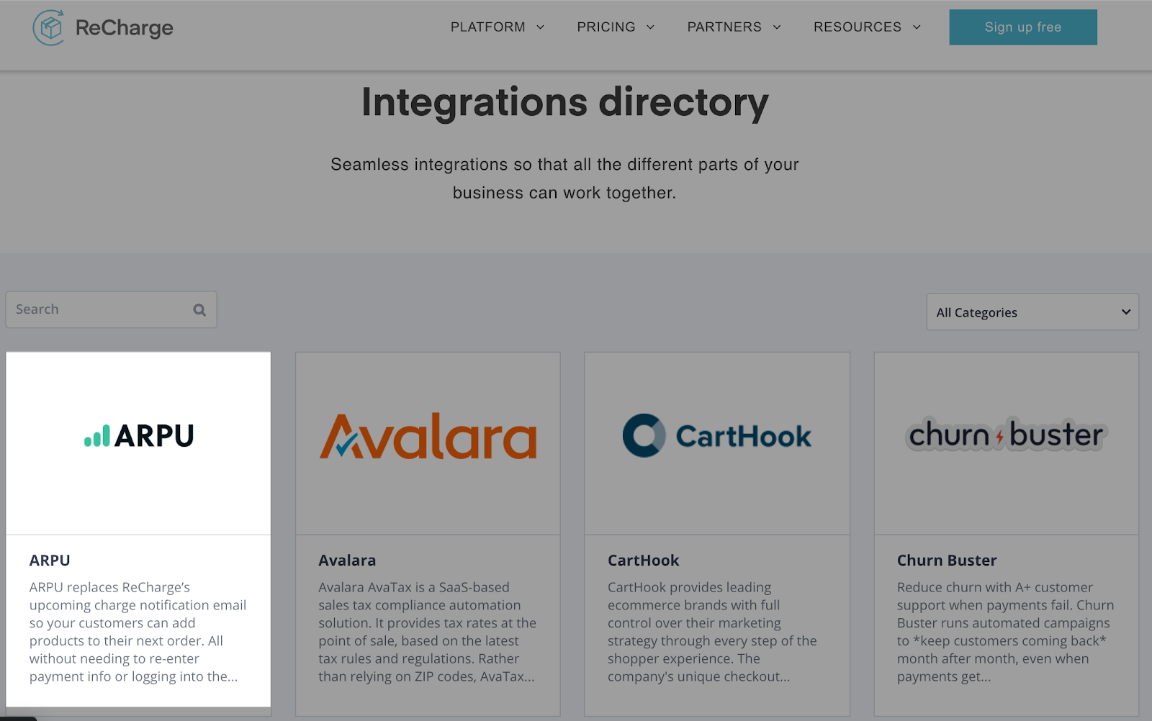Open the All Categories dropdown
Screen dimensions: 1152x721
[x=1032, y=312]
